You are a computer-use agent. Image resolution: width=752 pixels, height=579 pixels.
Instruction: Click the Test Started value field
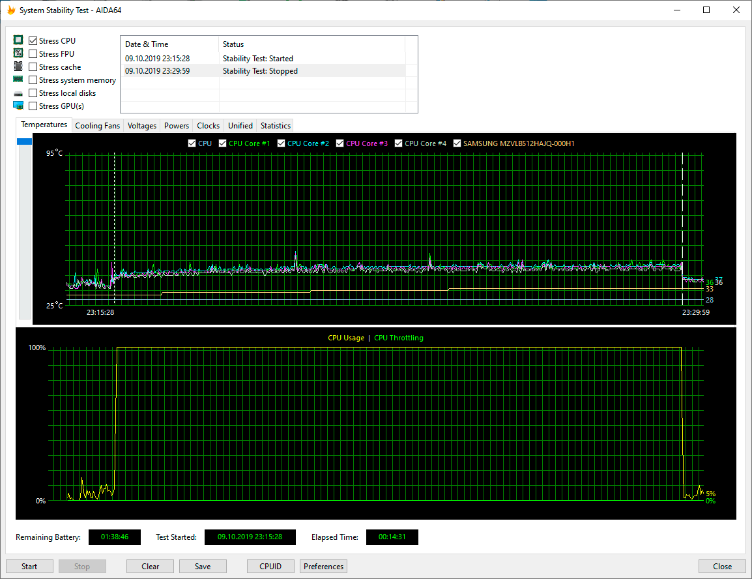click(250, 537)
